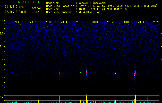Click the 1.1 kHz frequency axis label
The width and height of the screenshot is (162, 103).
(x=2, y=33)
